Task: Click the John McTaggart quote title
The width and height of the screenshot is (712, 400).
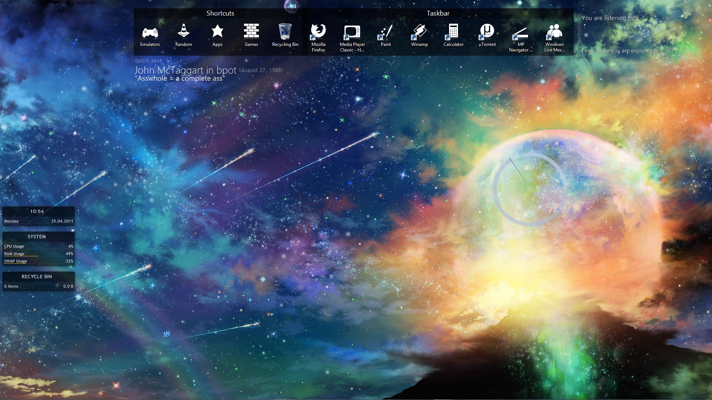Action: (185, 70)
